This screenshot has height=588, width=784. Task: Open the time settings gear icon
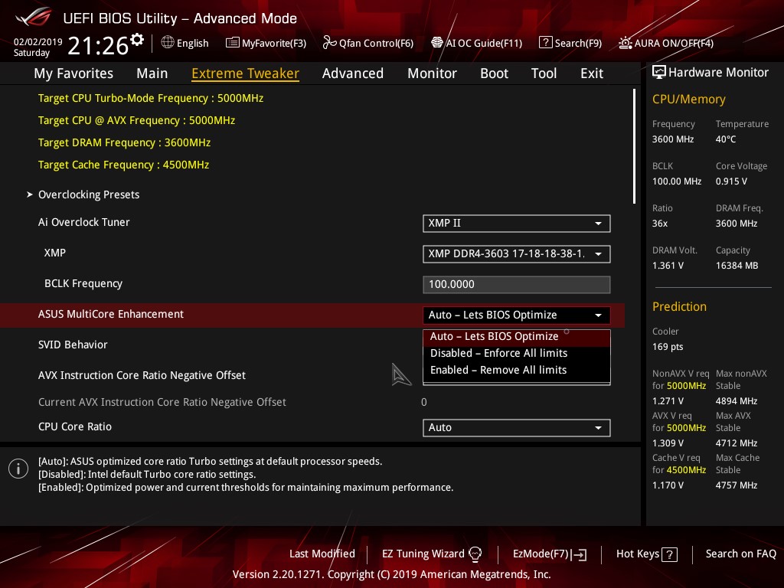click(x=137, y=39)
